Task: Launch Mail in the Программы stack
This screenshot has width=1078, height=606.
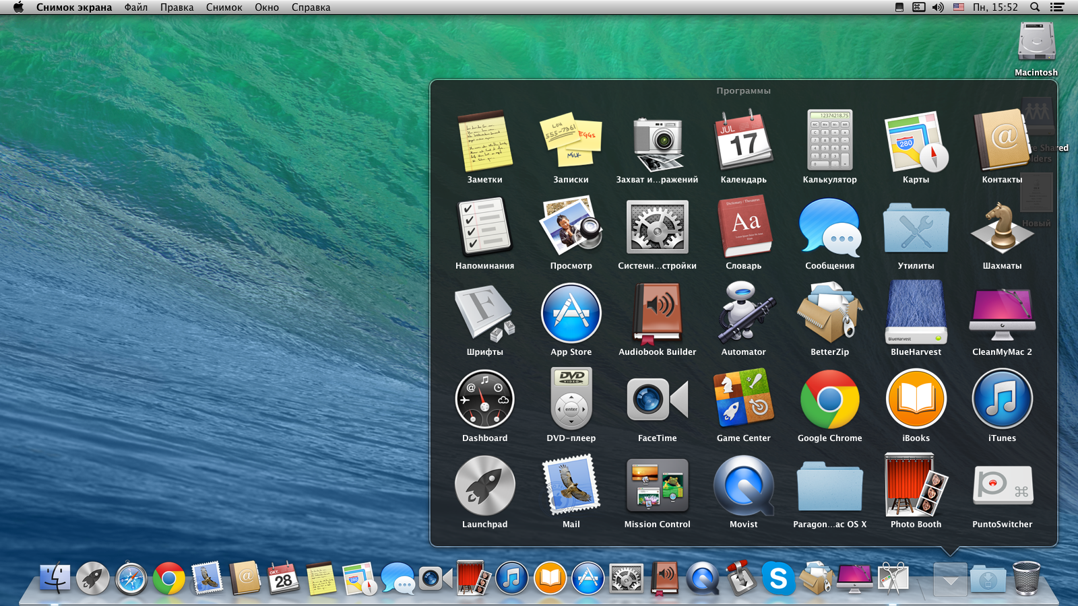Action: click(571, 485)
